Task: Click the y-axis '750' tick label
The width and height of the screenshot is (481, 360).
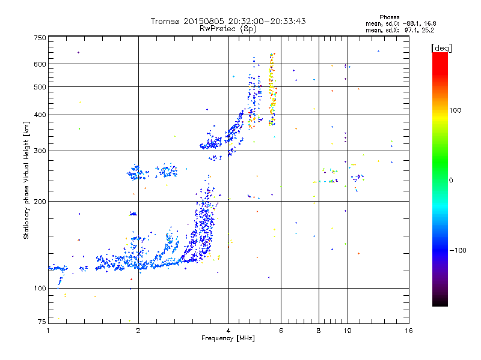Action: pyautogui.click(x=40, y=38)
